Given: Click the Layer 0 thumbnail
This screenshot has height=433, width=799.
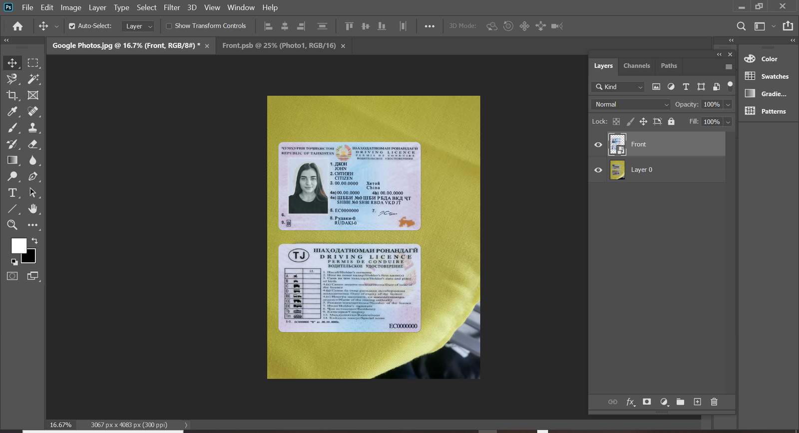Looking at the screenshot, I should click(617, 170).
